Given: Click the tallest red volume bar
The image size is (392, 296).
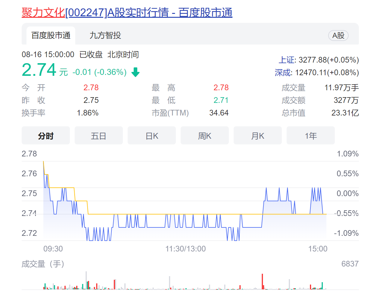Looking at the screenshot, I should [262, 281].
